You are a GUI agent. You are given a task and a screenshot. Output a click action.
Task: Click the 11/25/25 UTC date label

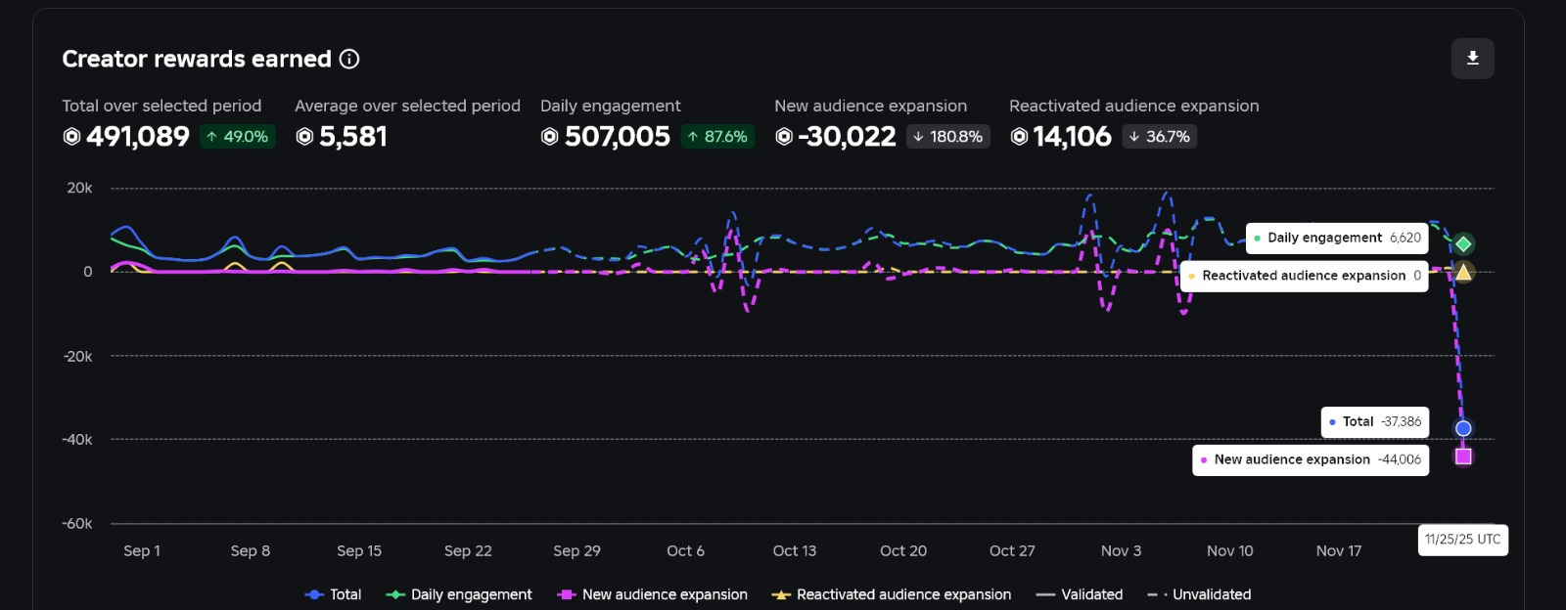1462,540
